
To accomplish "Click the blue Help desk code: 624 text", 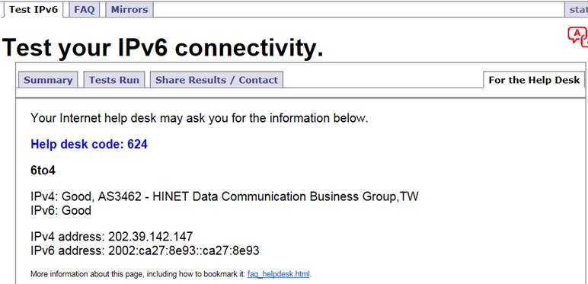I will [89, 144].
